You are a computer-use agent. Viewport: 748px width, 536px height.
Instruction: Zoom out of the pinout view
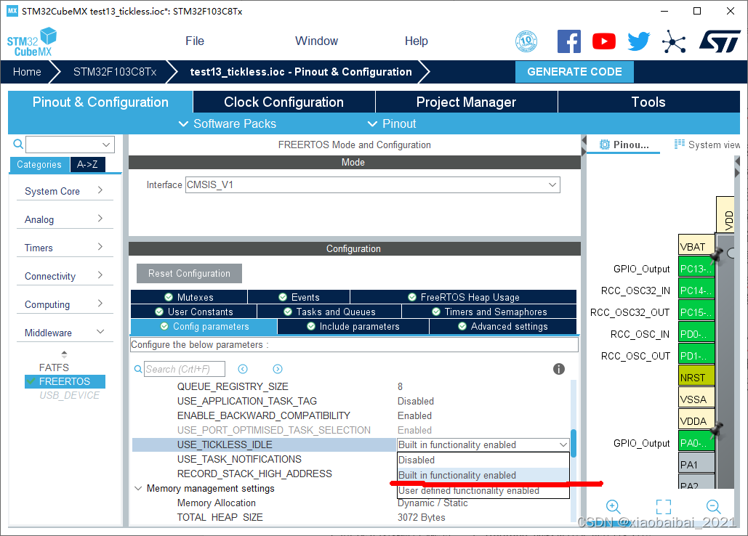pyautogui.click(x=713, y=506)
